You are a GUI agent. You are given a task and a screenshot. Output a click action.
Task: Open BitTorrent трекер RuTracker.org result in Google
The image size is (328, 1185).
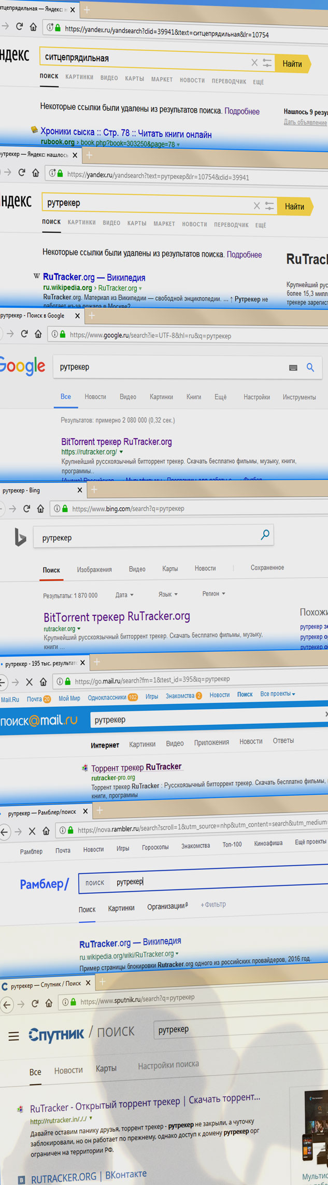[x=117, y=442]
